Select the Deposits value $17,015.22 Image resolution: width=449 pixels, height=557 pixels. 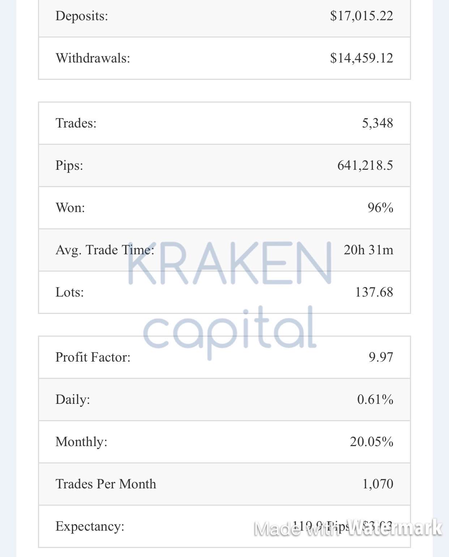click(x=362, y=16)
